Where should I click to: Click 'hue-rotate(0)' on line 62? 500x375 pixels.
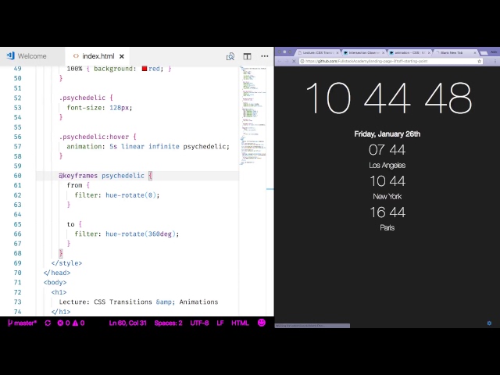[130, 195]
